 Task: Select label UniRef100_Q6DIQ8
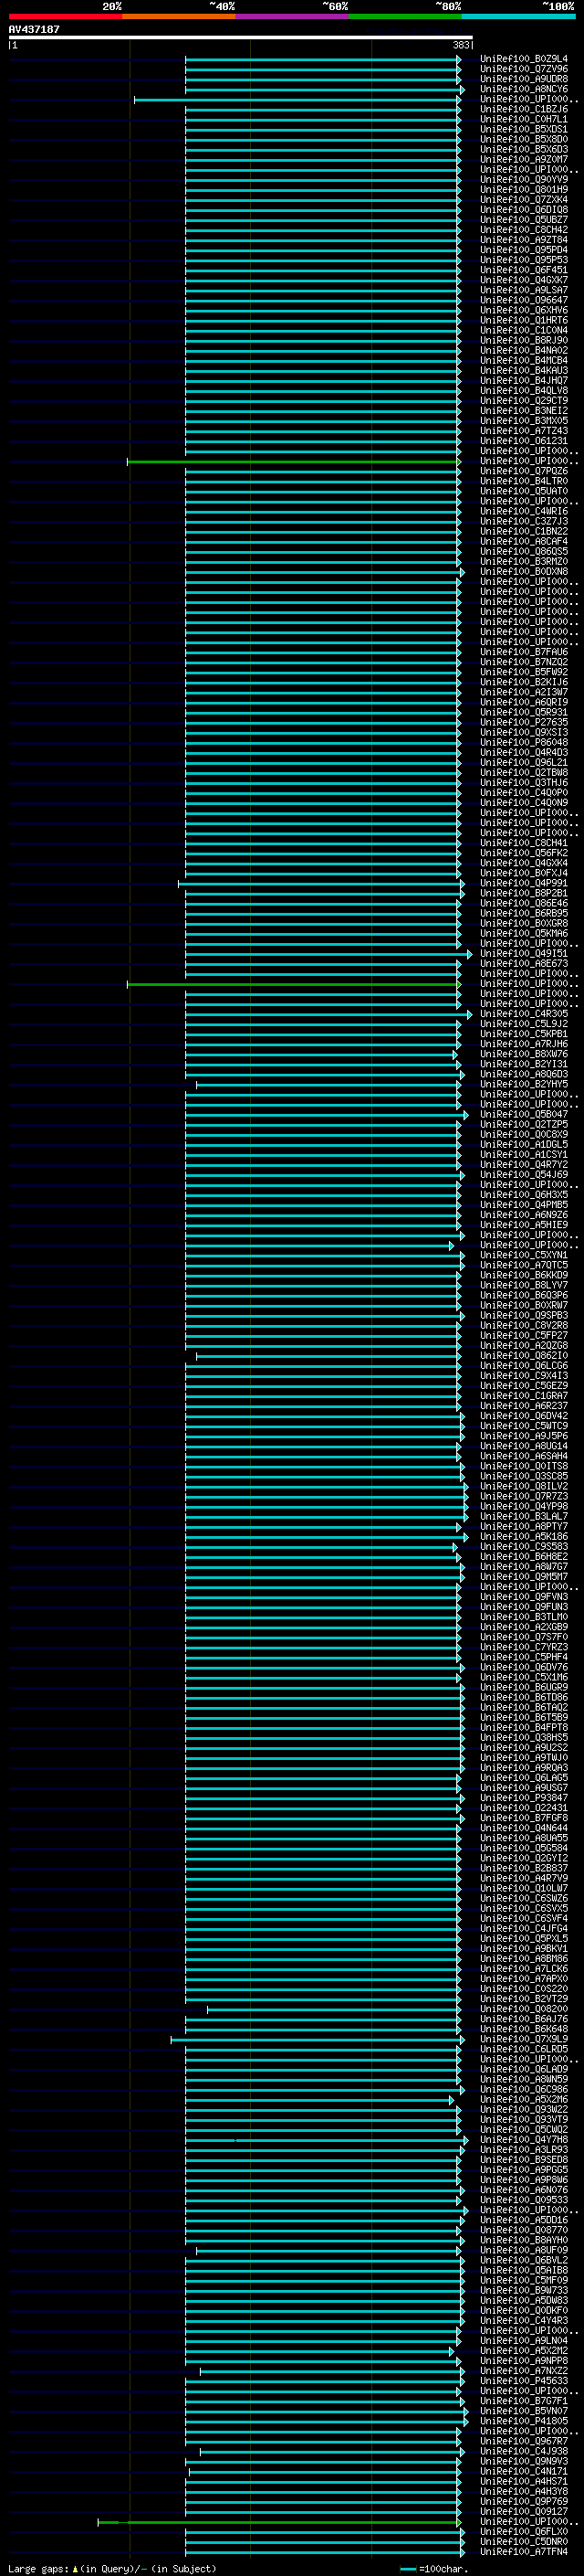[523, 210]
